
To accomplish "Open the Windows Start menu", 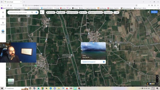I will click(2, 88).
